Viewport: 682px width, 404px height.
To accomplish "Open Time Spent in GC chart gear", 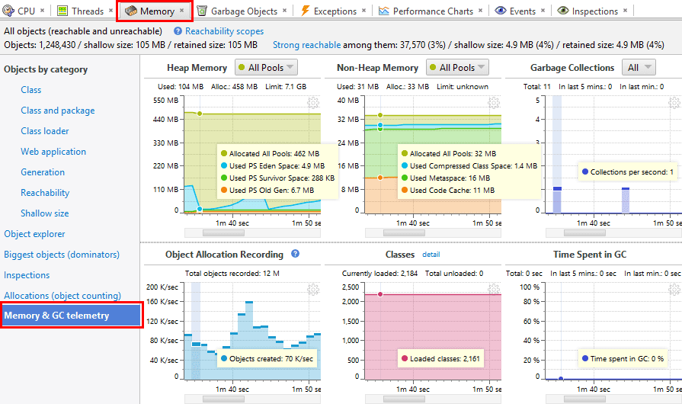I will (x=674, y=290).
